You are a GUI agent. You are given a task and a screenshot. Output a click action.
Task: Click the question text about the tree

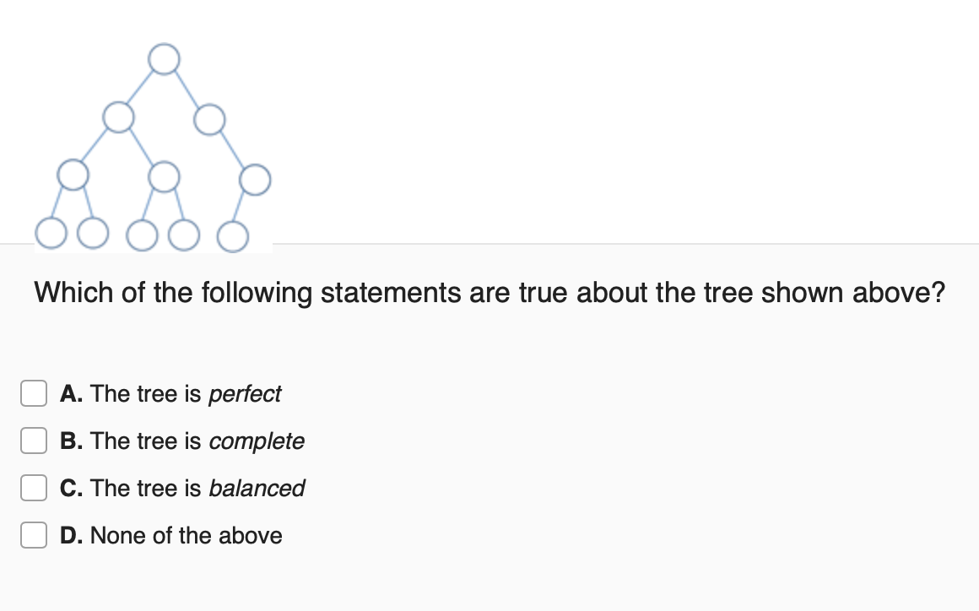coord(489,292)
